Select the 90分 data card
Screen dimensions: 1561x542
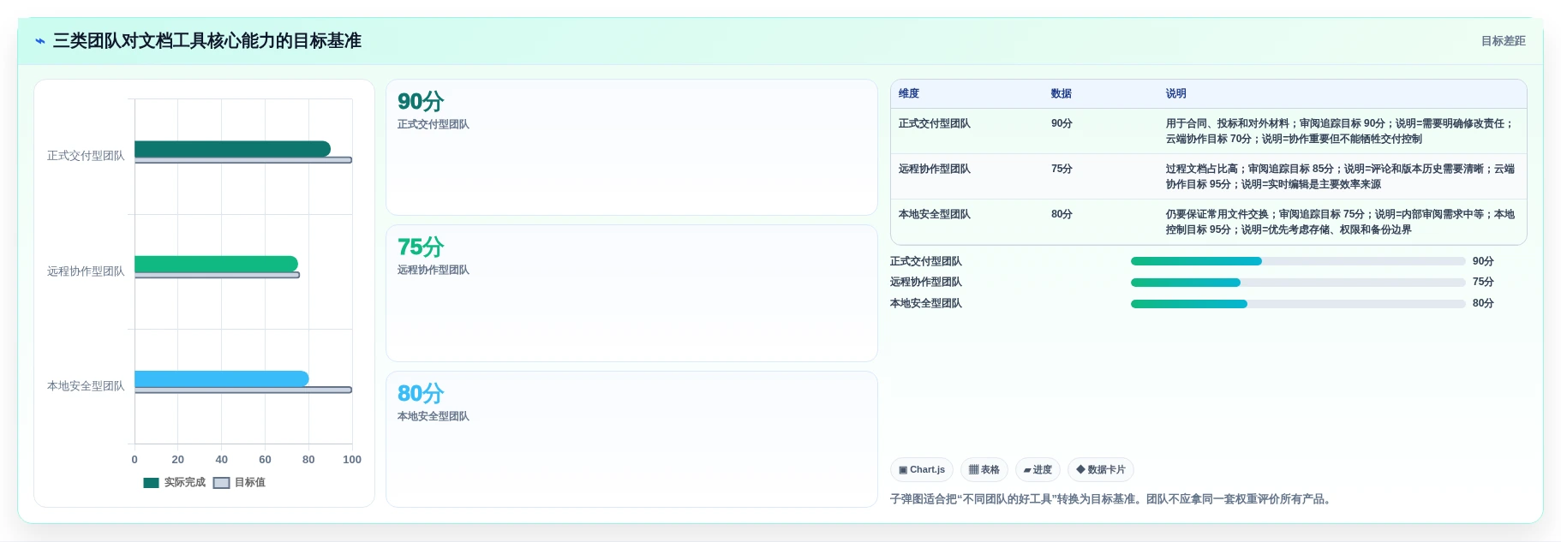click(x=631, y=147)
